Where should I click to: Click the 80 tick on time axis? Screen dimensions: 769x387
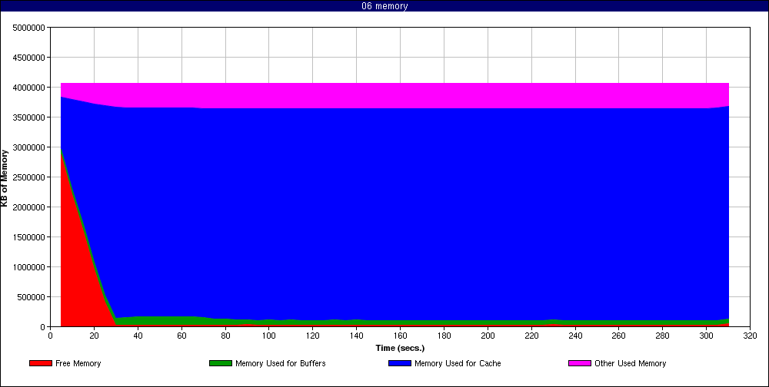(x=225, y=336)
